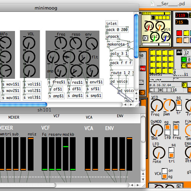Click the document icon beside the .pd title

pos(152,3)
